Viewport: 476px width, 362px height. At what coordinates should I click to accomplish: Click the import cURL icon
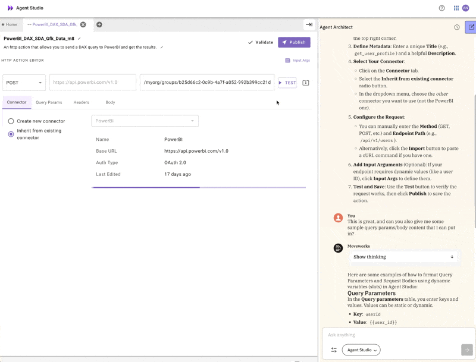[x=306, y=83]
